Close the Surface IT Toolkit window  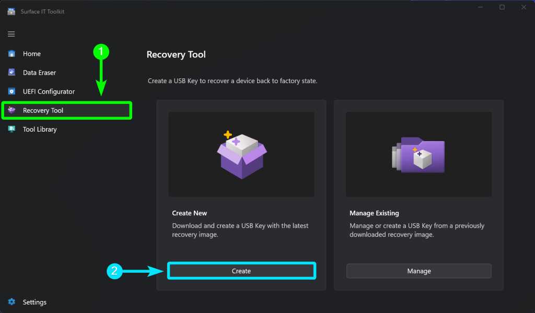pos(524,7)
